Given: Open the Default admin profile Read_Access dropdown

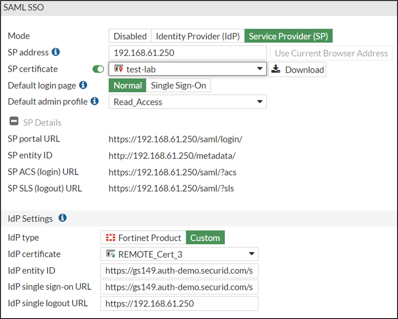Looking at the screenshot, I should (x=187, y=102).
